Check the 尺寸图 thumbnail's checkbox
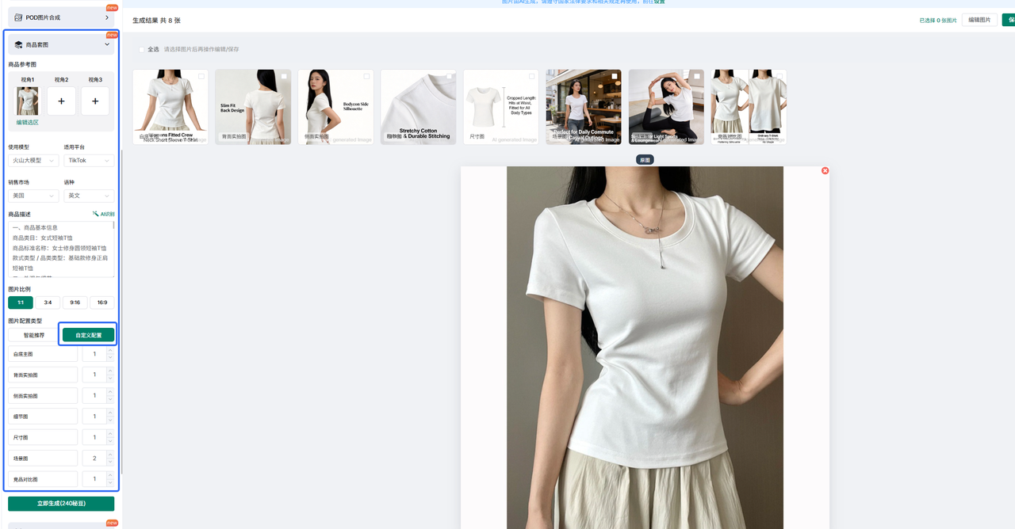Viewport: 1015px width, 529px height. pos(532,76)
